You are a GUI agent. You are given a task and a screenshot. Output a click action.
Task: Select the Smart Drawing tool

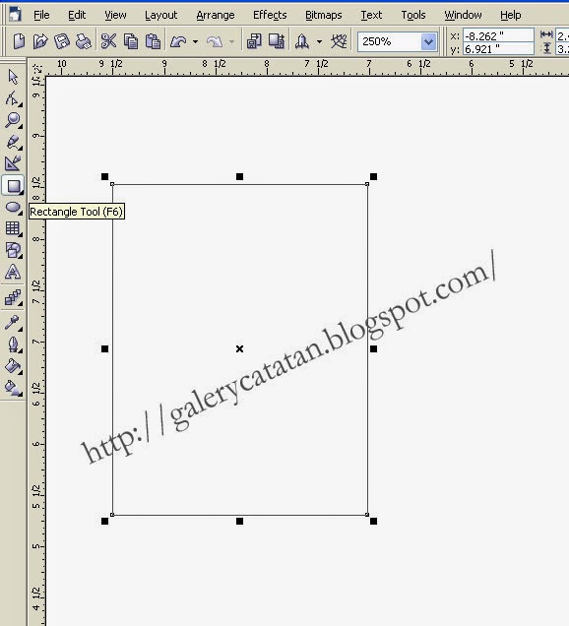13,163
